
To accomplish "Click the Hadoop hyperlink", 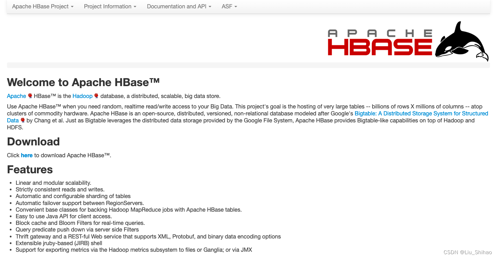I will point(82,96).
